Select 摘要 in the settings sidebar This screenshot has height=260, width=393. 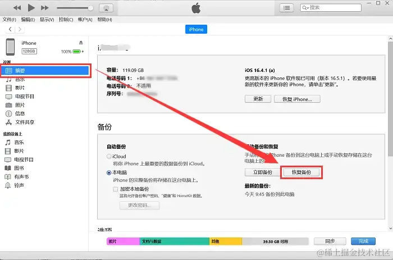pyautogui.click(x=45, y=70)
